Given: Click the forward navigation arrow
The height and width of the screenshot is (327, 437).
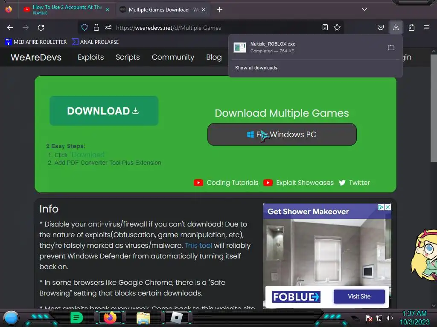Looking at the screenshot, I should 26,28.
